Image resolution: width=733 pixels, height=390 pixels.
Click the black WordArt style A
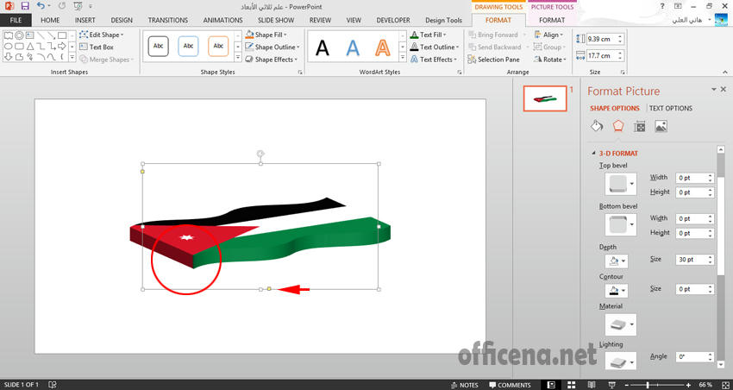click(323, 47)
